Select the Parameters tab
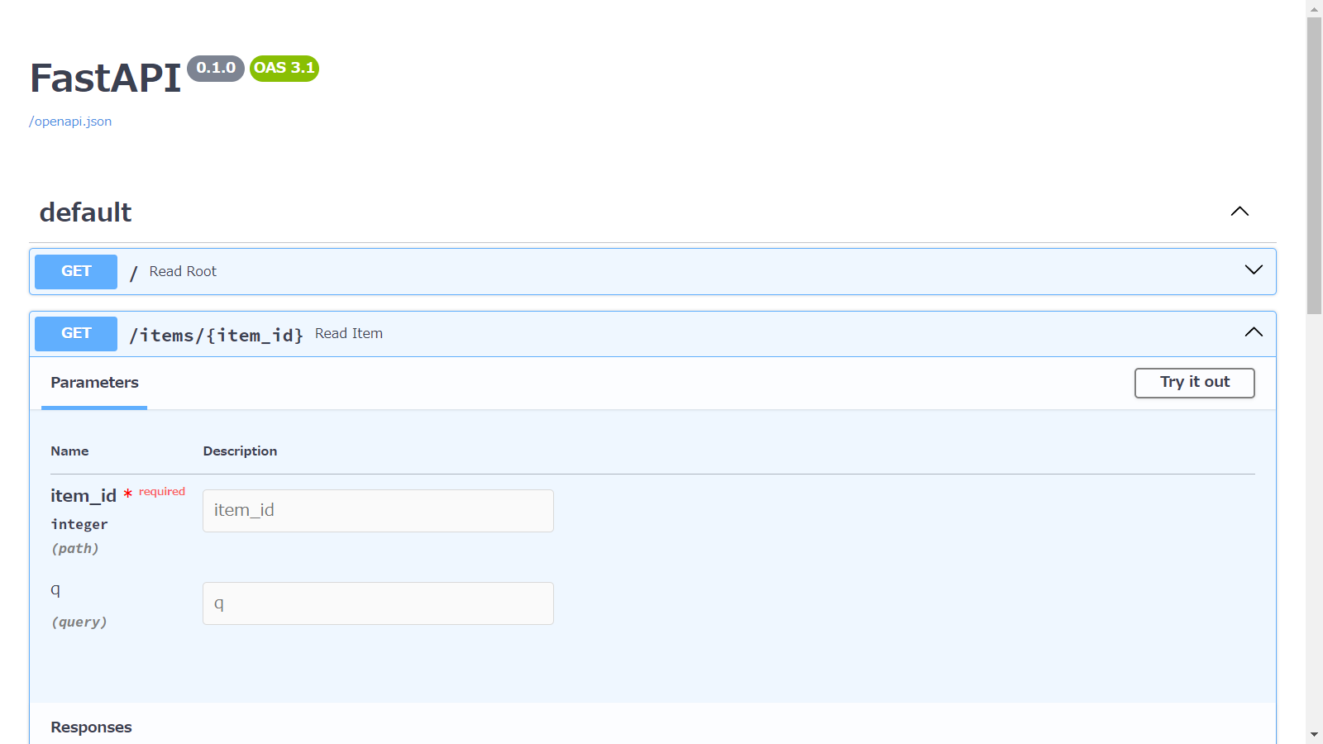Viewport: 1323px width, 744px height. click(x=94, y=383)
